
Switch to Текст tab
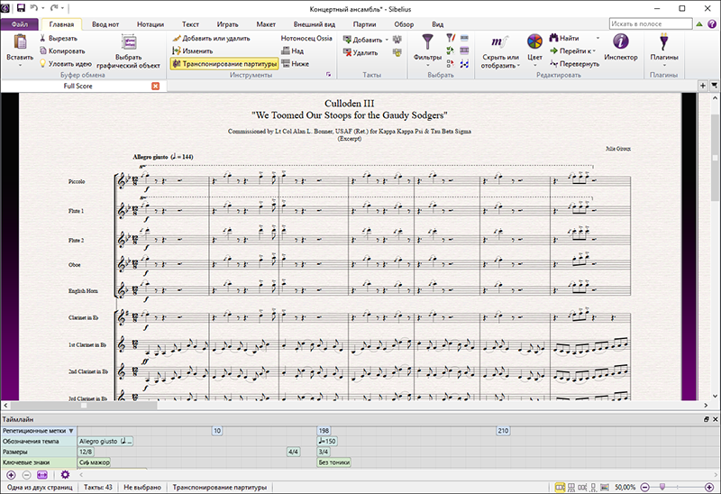click(190, 24)
